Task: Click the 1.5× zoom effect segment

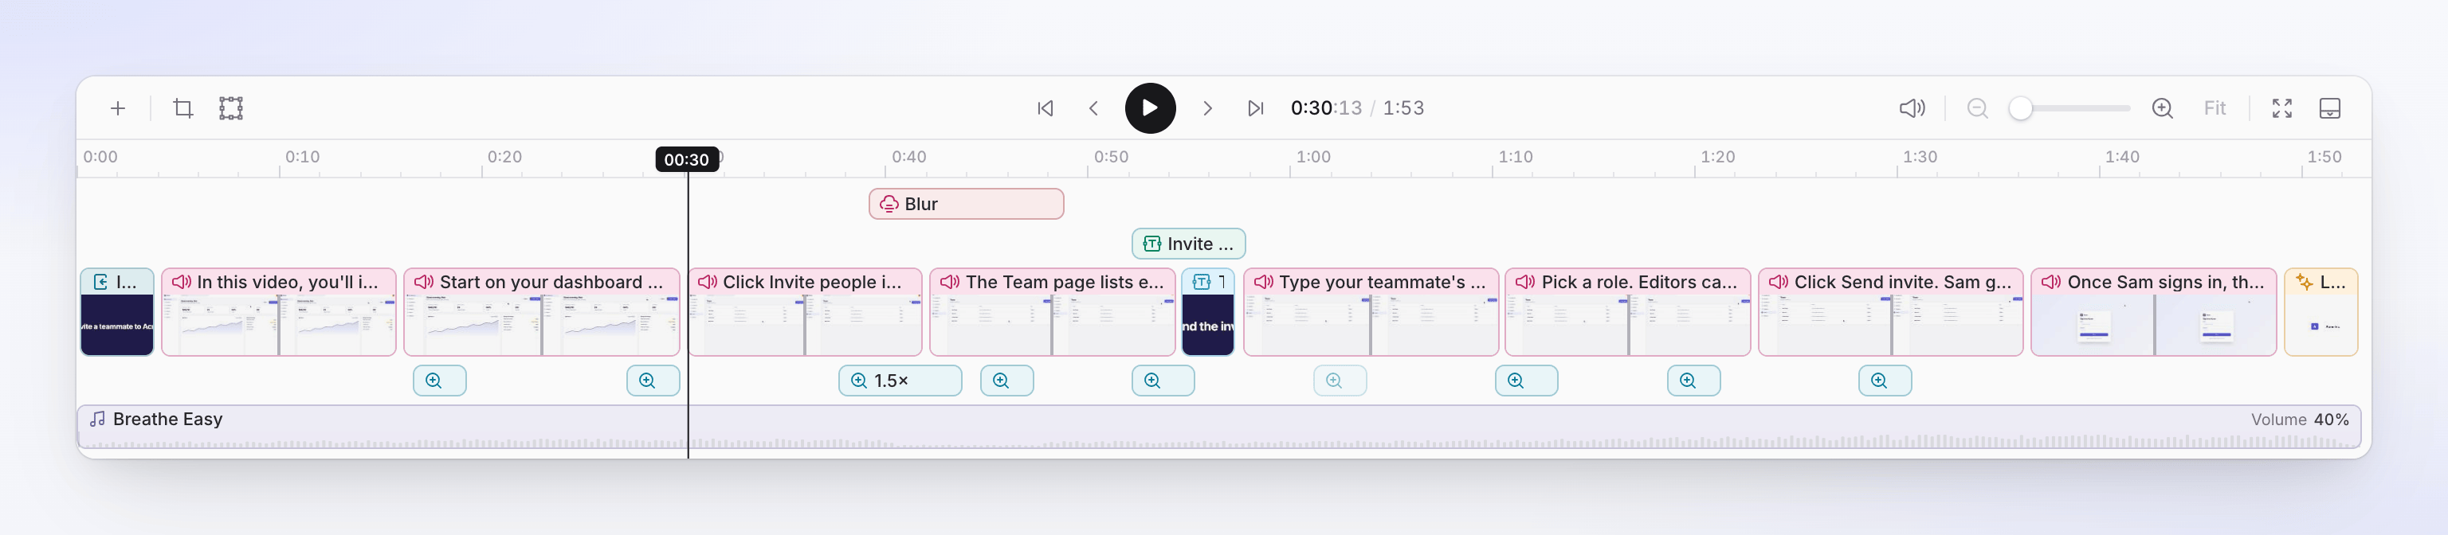Action: coord(900,381)
